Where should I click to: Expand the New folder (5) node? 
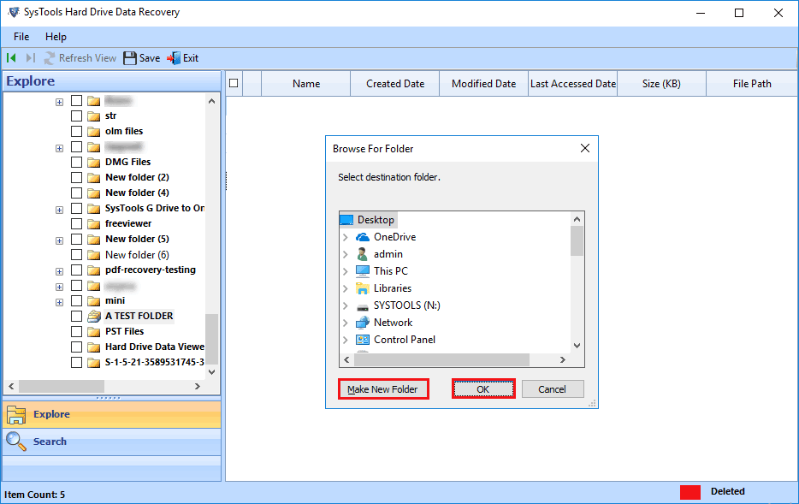point(60,240)
